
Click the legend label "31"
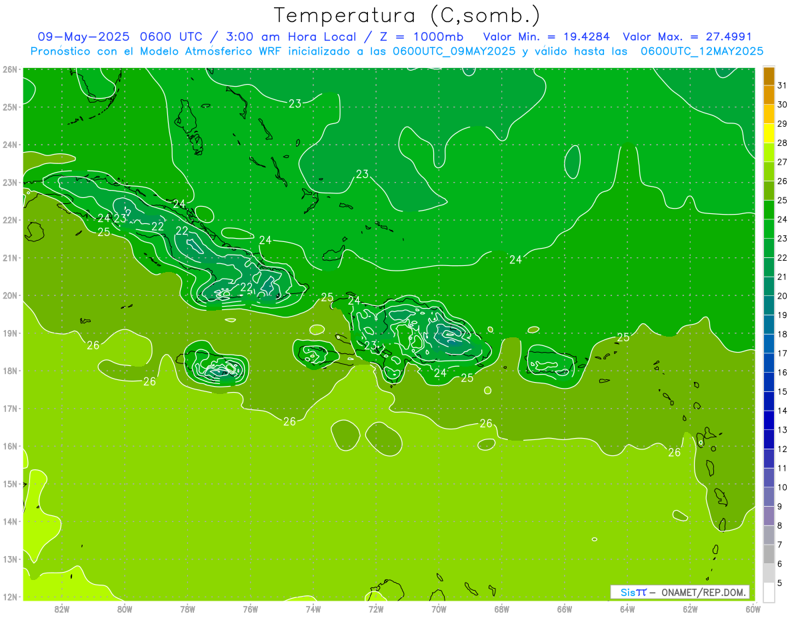tap(782, 85)
